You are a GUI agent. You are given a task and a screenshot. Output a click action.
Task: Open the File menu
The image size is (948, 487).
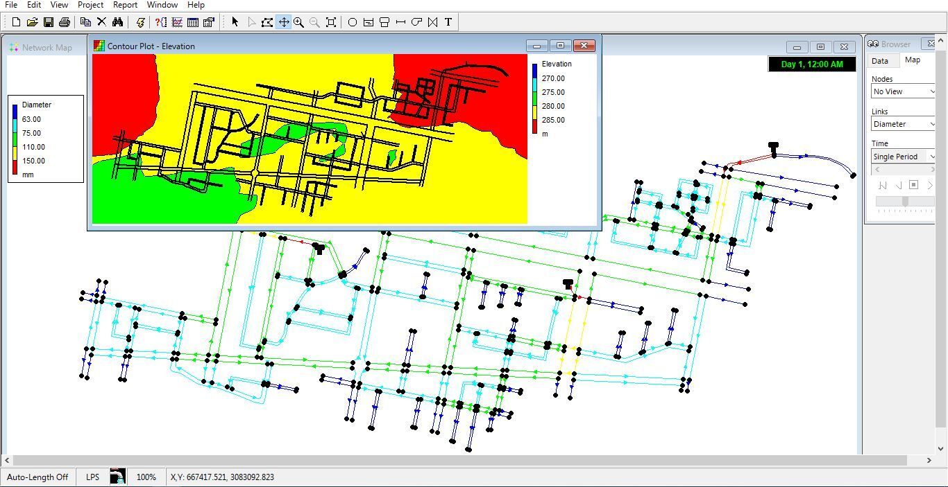(11, 5)
